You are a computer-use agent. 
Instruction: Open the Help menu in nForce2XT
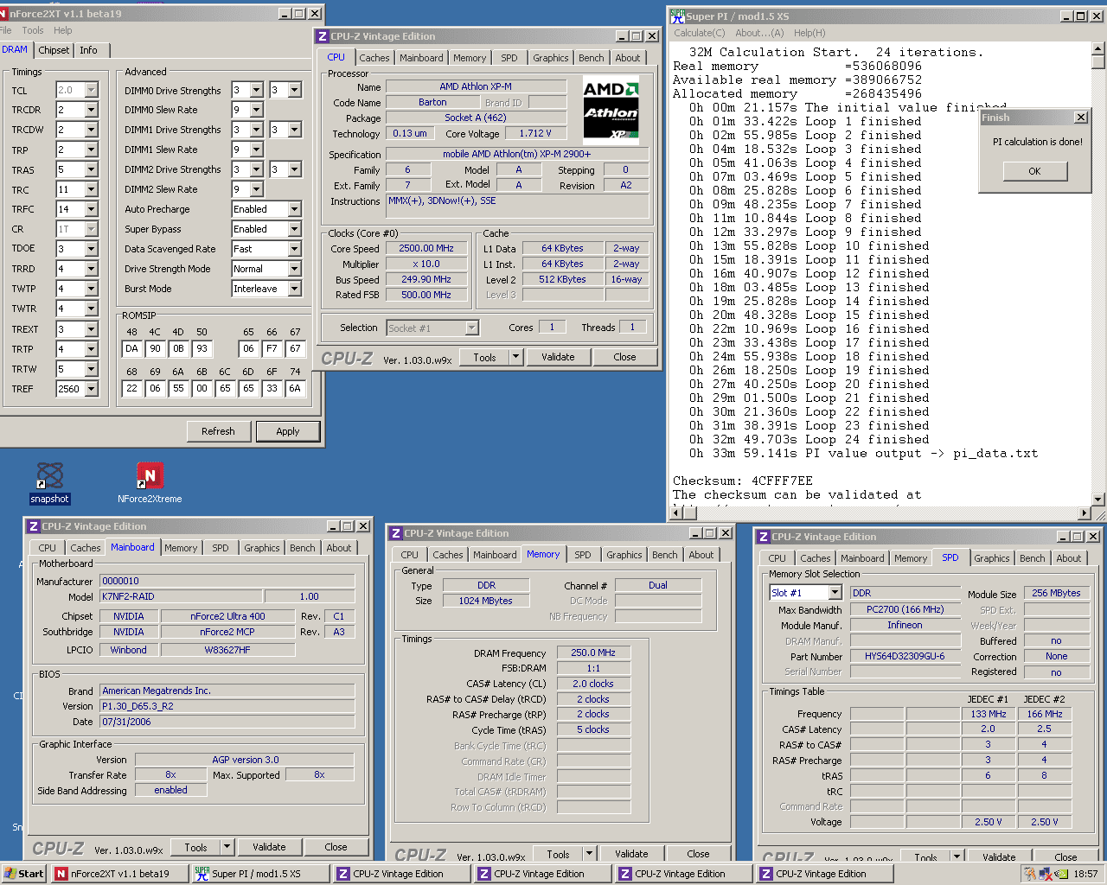(x=63, y=30)
